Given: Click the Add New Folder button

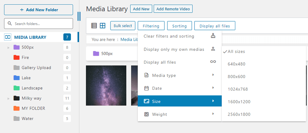Looking at the screenshot, I should click(38, 10).
